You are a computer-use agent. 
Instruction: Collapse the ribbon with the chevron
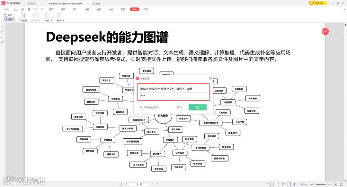coord(344,9)
